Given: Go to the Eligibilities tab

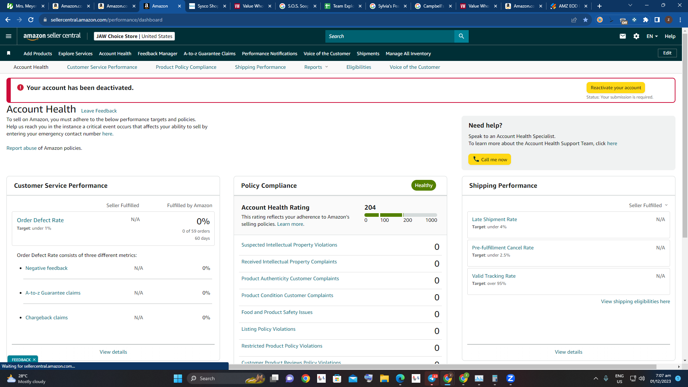Looking at the screenshot, I should [x=359, y=67].
